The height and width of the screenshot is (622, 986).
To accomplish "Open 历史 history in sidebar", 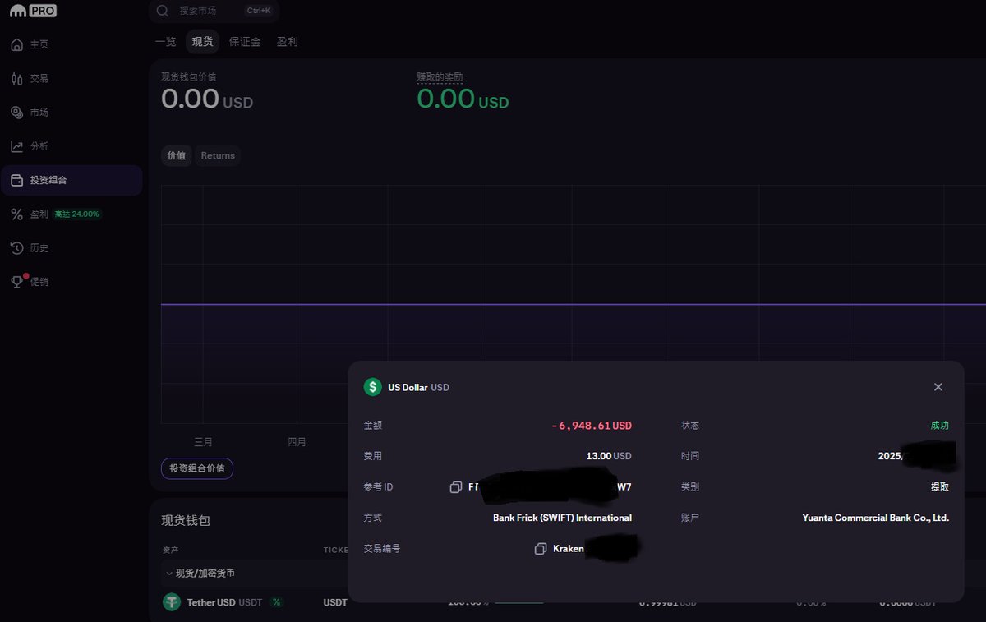I will [39, 247].
